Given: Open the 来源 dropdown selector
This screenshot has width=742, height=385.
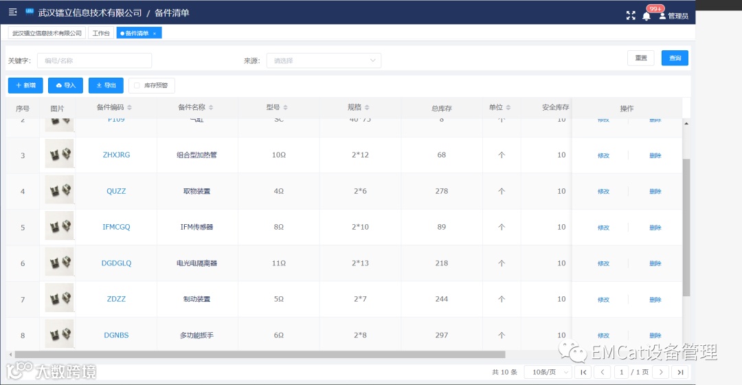Looking at the screenshot, I should click(x=324, y=60).
